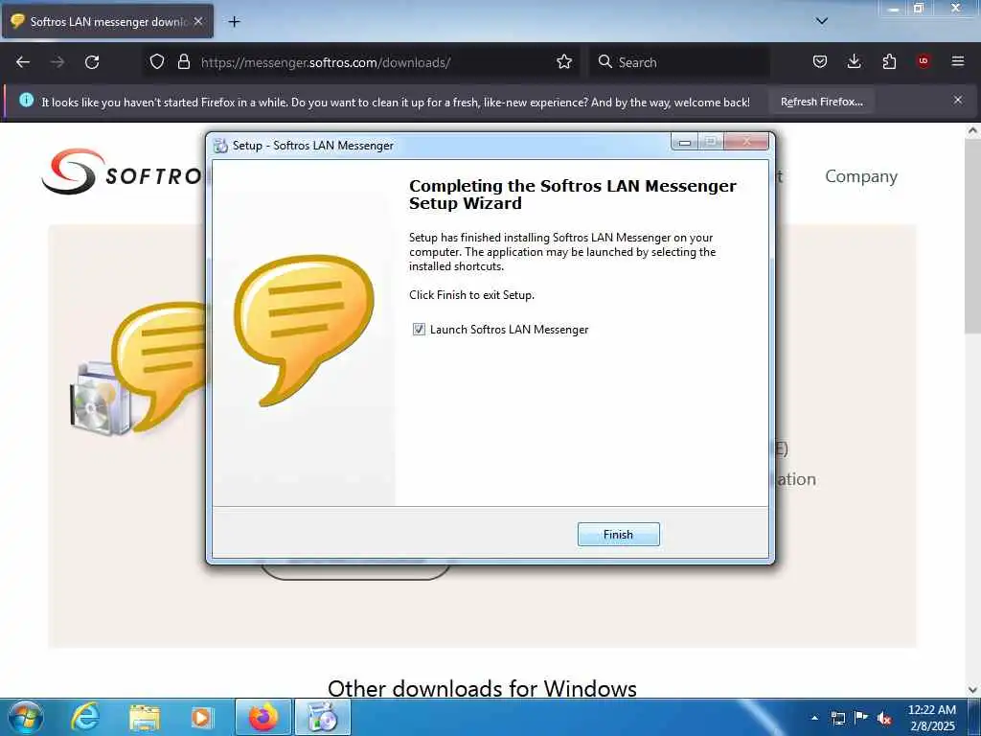Open a new Firefox tab

234,22
